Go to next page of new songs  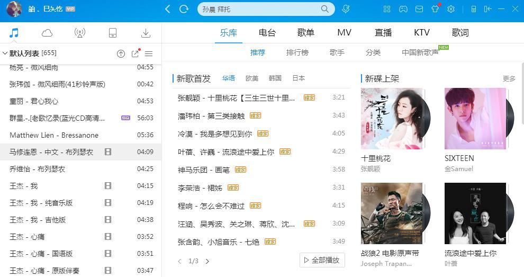pos(207,261)
